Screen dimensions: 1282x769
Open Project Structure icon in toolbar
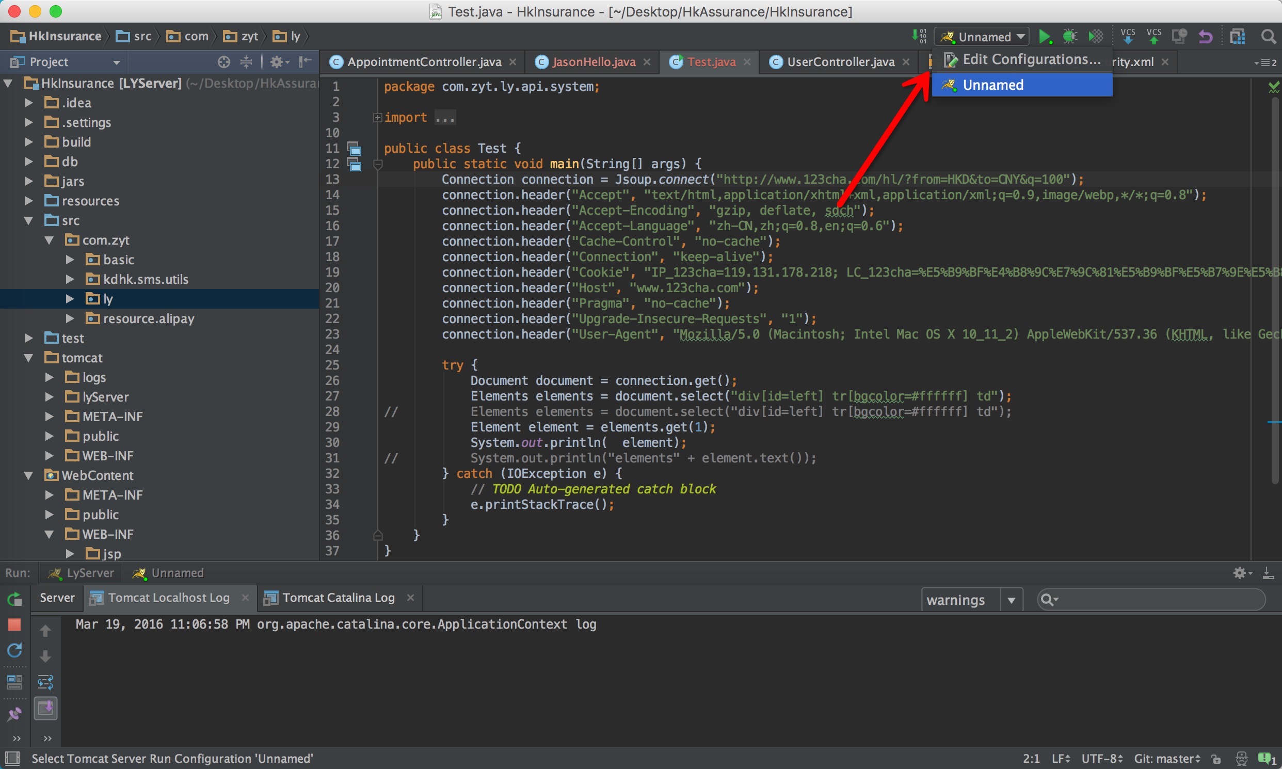click(1238, 36)
